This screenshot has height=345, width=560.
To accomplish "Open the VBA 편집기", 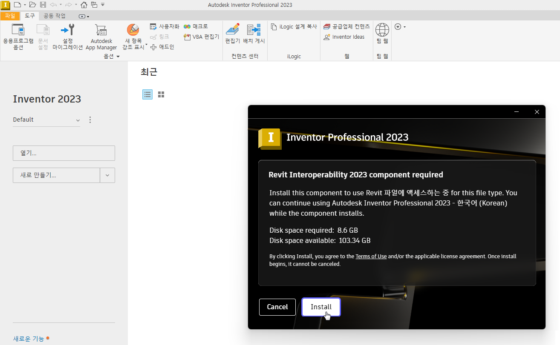I will tap(201, 37).
